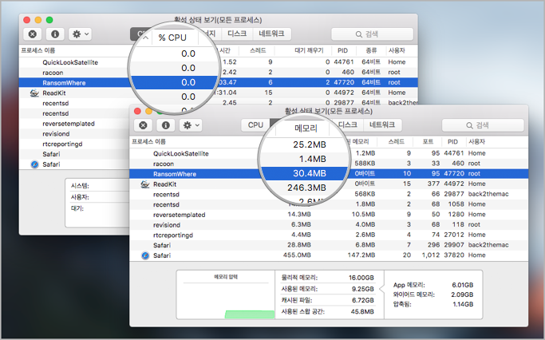Viewport: 545px width, 340px height.
Task: Close the front Activity Monitor window
Action: pyautogui.click(x=137, y=111)
